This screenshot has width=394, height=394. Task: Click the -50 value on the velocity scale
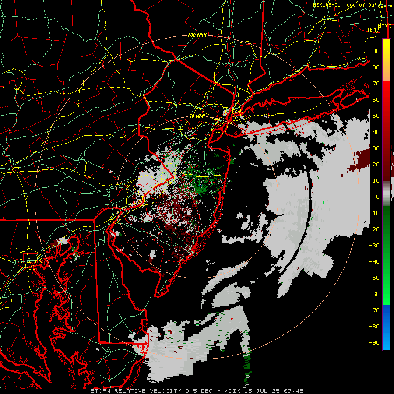[374, 278]
